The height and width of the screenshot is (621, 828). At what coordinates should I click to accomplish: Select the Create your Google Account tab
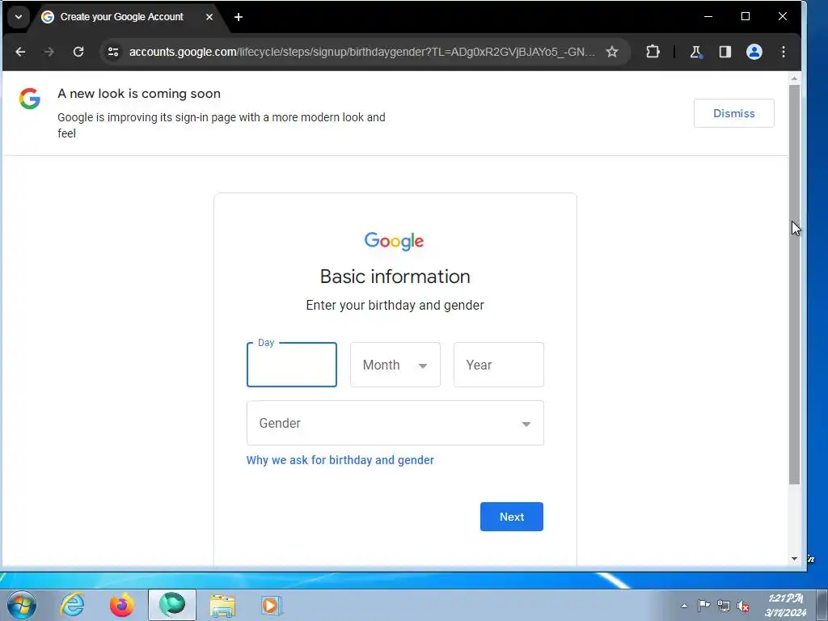click(121, 17)
